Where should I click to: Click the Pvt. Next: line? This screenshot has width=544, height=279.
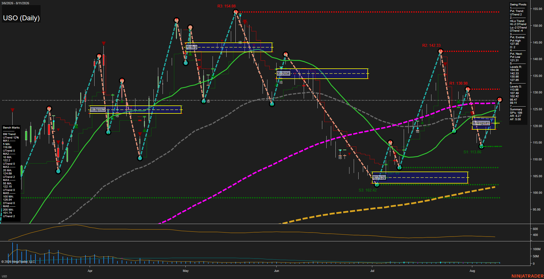pos(516,54)
